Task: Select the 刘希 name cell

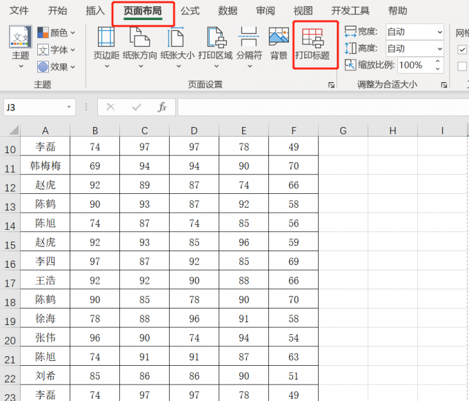Action: 45,375
